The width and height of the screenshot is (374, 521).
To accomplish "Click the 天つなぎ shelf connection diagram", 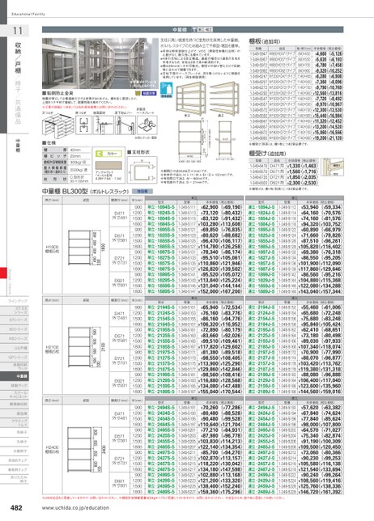I will click(57, 125).
